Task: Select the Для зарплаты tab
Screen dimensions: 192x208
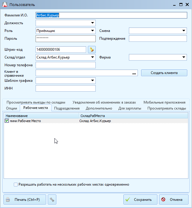Action: 129,108
